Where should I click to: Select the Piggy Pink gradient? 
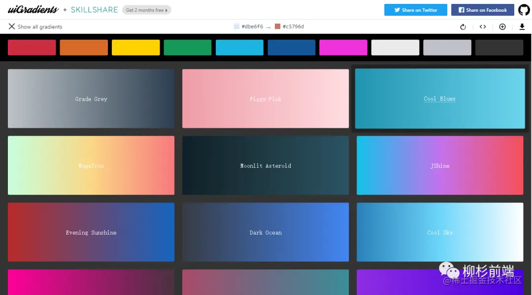(x=266, y=98)
